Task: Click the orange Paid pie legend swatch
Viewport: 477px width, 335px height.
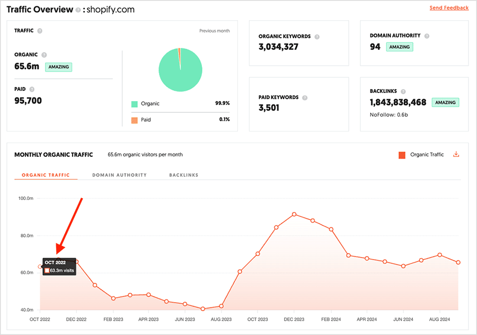Action: (x=135, y=120)
